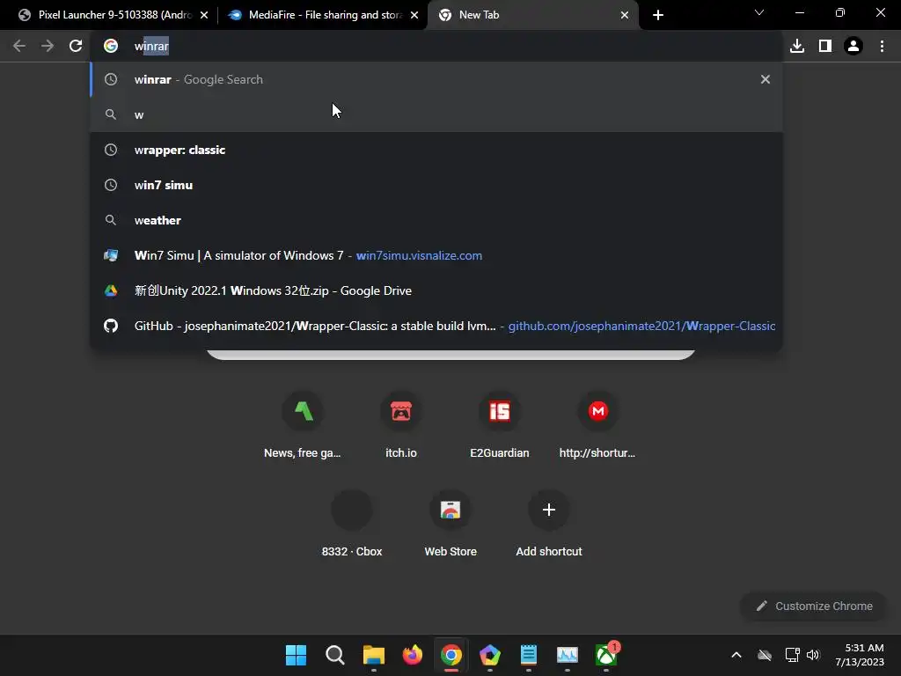
Task: Click magnifier icon beside 'weather'
Action: [x=111, y=220]
